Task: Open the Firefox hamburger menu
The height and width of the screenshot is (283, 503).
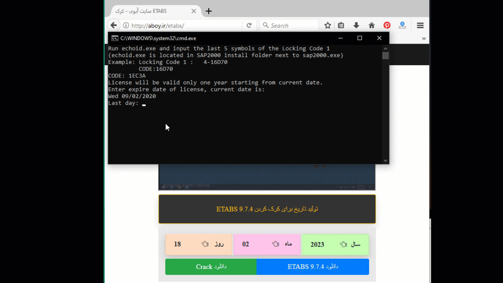Action: [420, 25]
